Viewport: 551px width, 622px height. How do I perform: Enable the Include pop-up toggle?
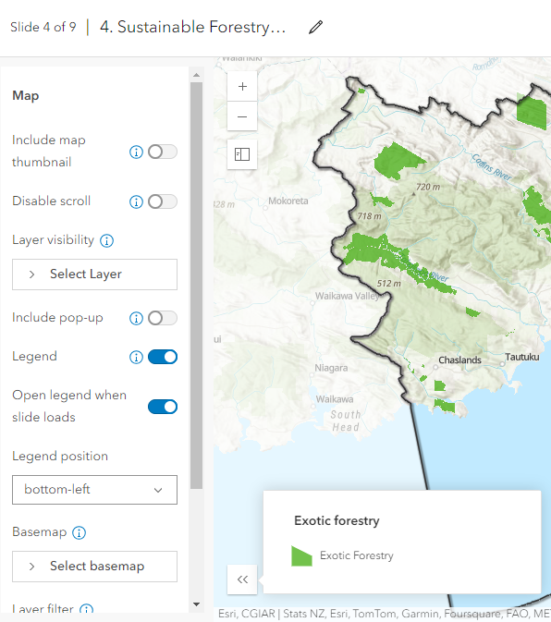(163, 318)
